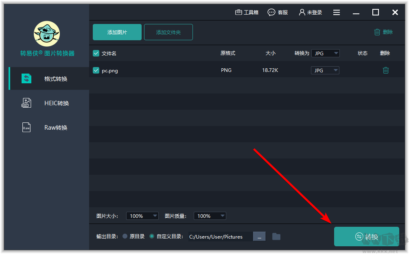Select 格式转换 tab
Screen dimensions: 409x254
49,79
